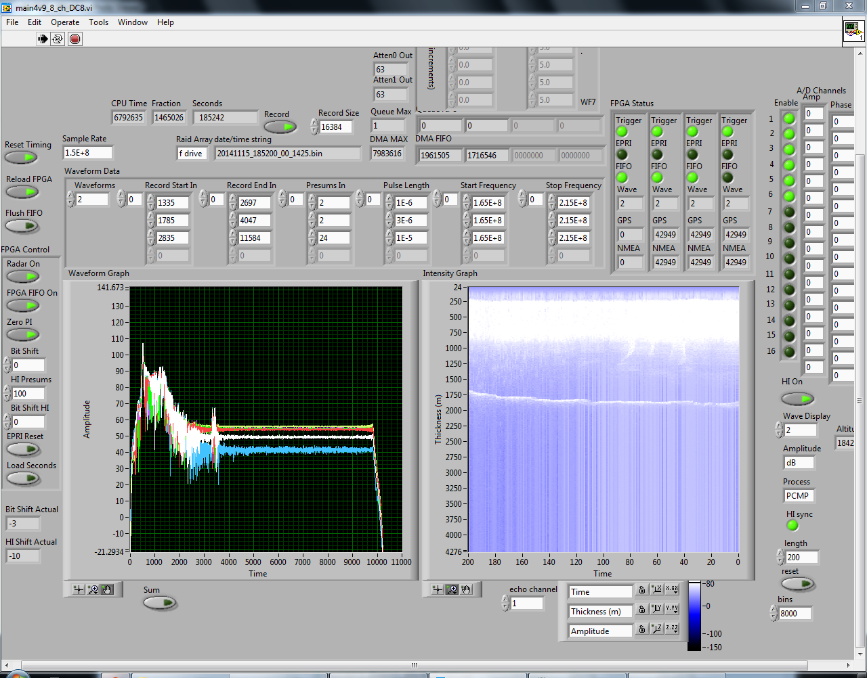Open the Operate menu
867x678 pixels.
[x=65, y=22]
